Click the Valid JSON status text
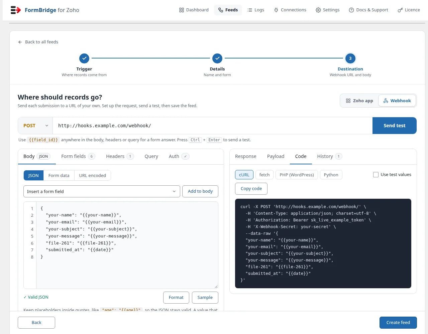428x334 pixels. pyautogui.click(x=36, y=297)
